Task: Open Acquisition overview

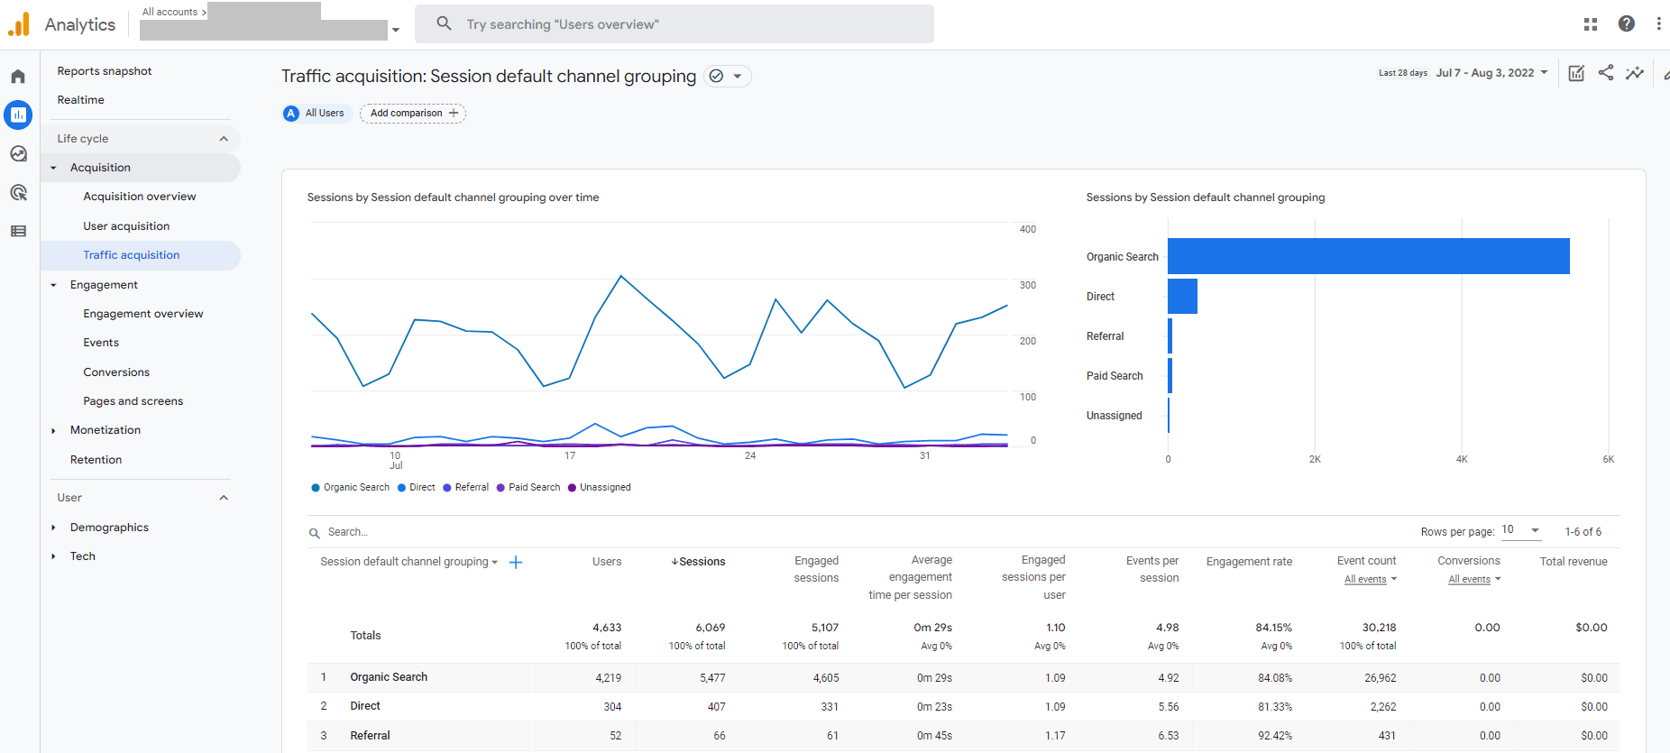Action: 140,197
